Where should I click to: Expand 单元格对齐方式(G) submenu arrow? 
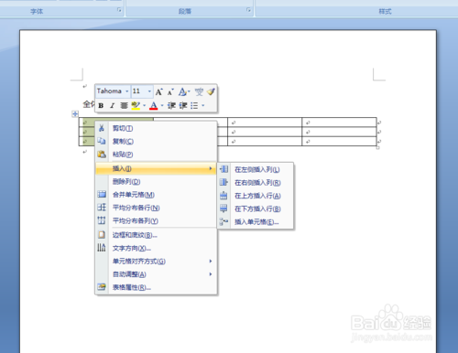[211, 261]
